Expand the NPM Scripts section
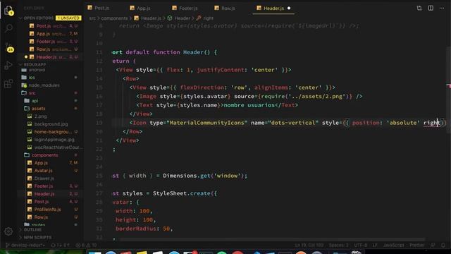The width and height of the screenshot is (451, 254). pos(37,237)
